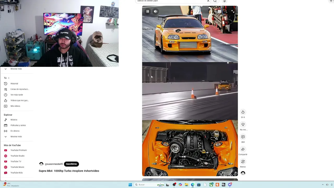Click the En directo broadcast icon

tap(5, 131)
